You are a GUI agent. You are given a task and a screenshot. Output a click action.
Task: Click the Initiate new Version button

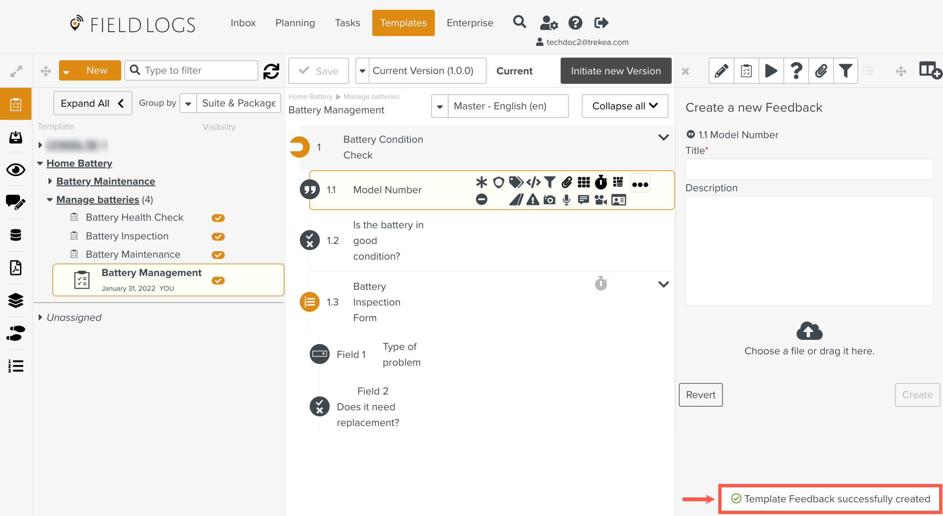pos(616,71)
